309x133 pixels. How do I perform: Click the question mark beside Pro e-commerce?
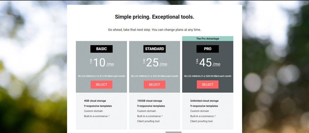tap(215, 116)
